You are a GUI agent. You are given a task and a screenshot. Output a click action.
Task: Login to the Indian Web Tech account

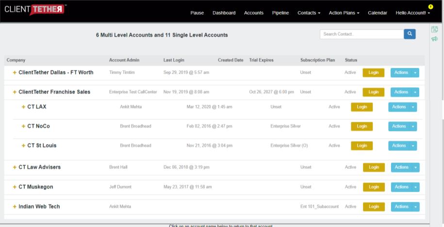(x=374, y=207)
